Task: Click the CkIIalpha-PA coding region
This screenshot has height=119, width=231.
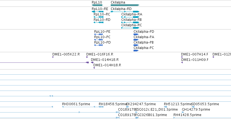Action: tap(136, 40)
